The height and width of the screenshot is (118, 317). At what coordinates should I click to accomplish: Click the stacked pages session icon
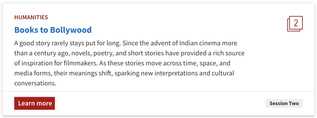295,24
